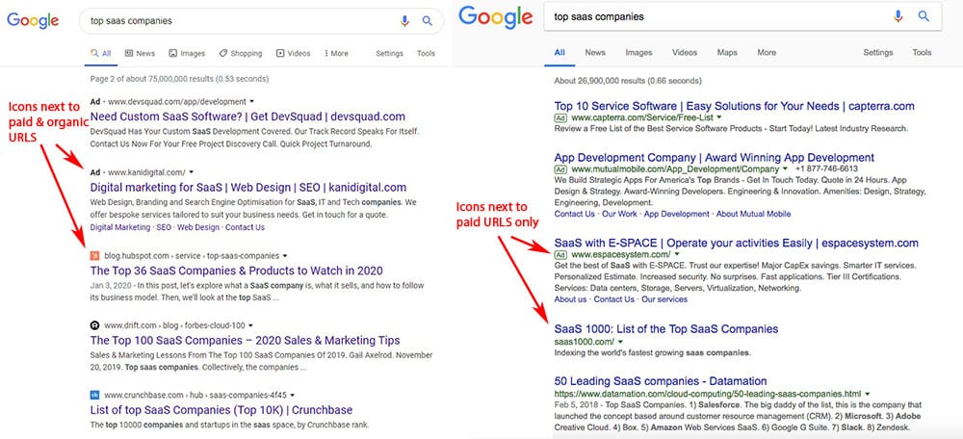Click the Google logo in the left search page

click(x=33, y=20)
